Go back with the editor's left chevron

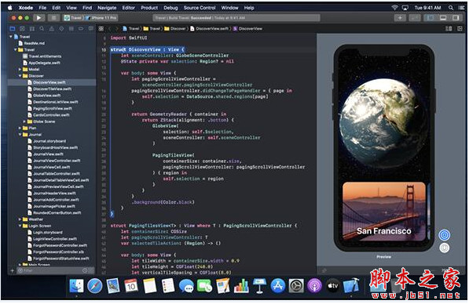[x=109, y=29]
